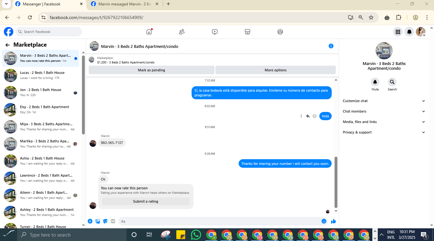Open the date and time clock
Image resolution: width=434 pixels, height=241 pixels.
[x=407, y=235]
